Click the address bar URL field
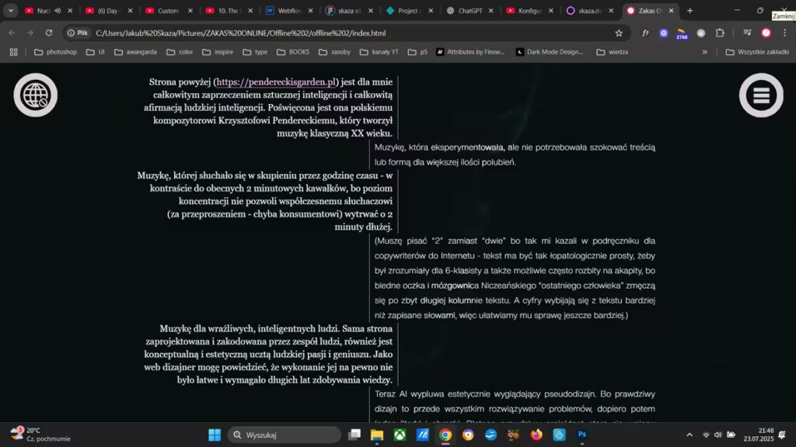This screenshot has height=447, width=796. [350, 33]
